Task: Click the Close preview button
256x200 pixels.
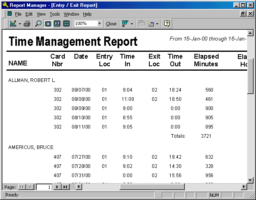Action: (x=111, y=24)
